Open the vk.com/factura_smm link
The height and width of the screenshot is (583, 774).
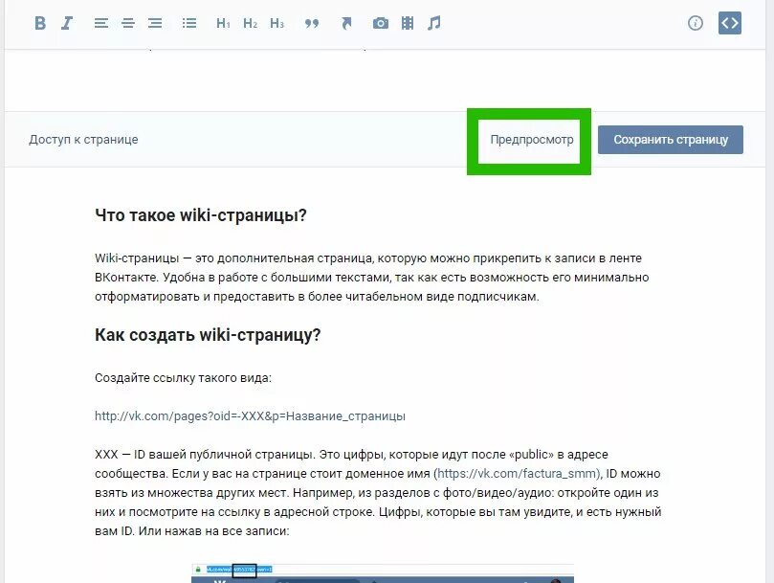point(519,473)
